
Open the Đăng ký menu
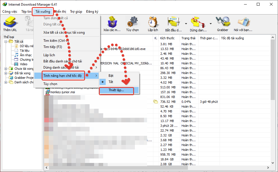[x=92, y=12]
